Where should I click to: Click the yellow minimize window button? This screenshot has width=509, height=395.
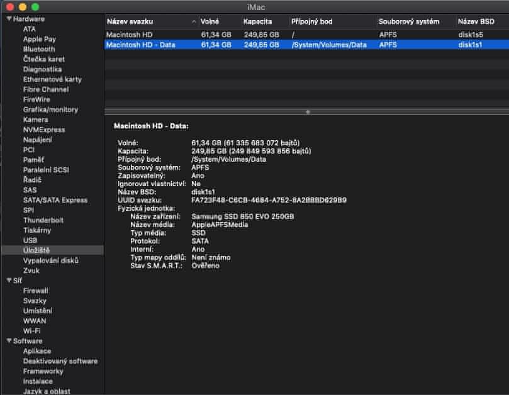pos(23,6)
